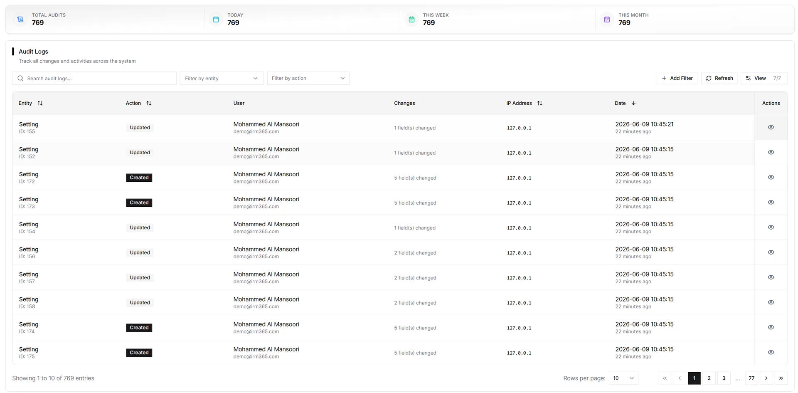Click the search magnifier icon
Screen dimensions: 798x393
click(x=20, y=78)
